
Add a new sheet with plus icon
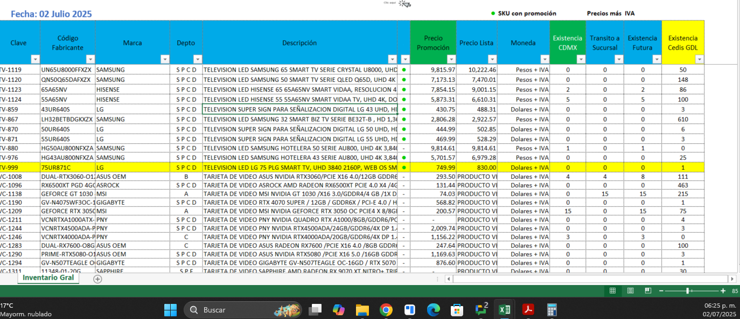click(x=97, y=279)
